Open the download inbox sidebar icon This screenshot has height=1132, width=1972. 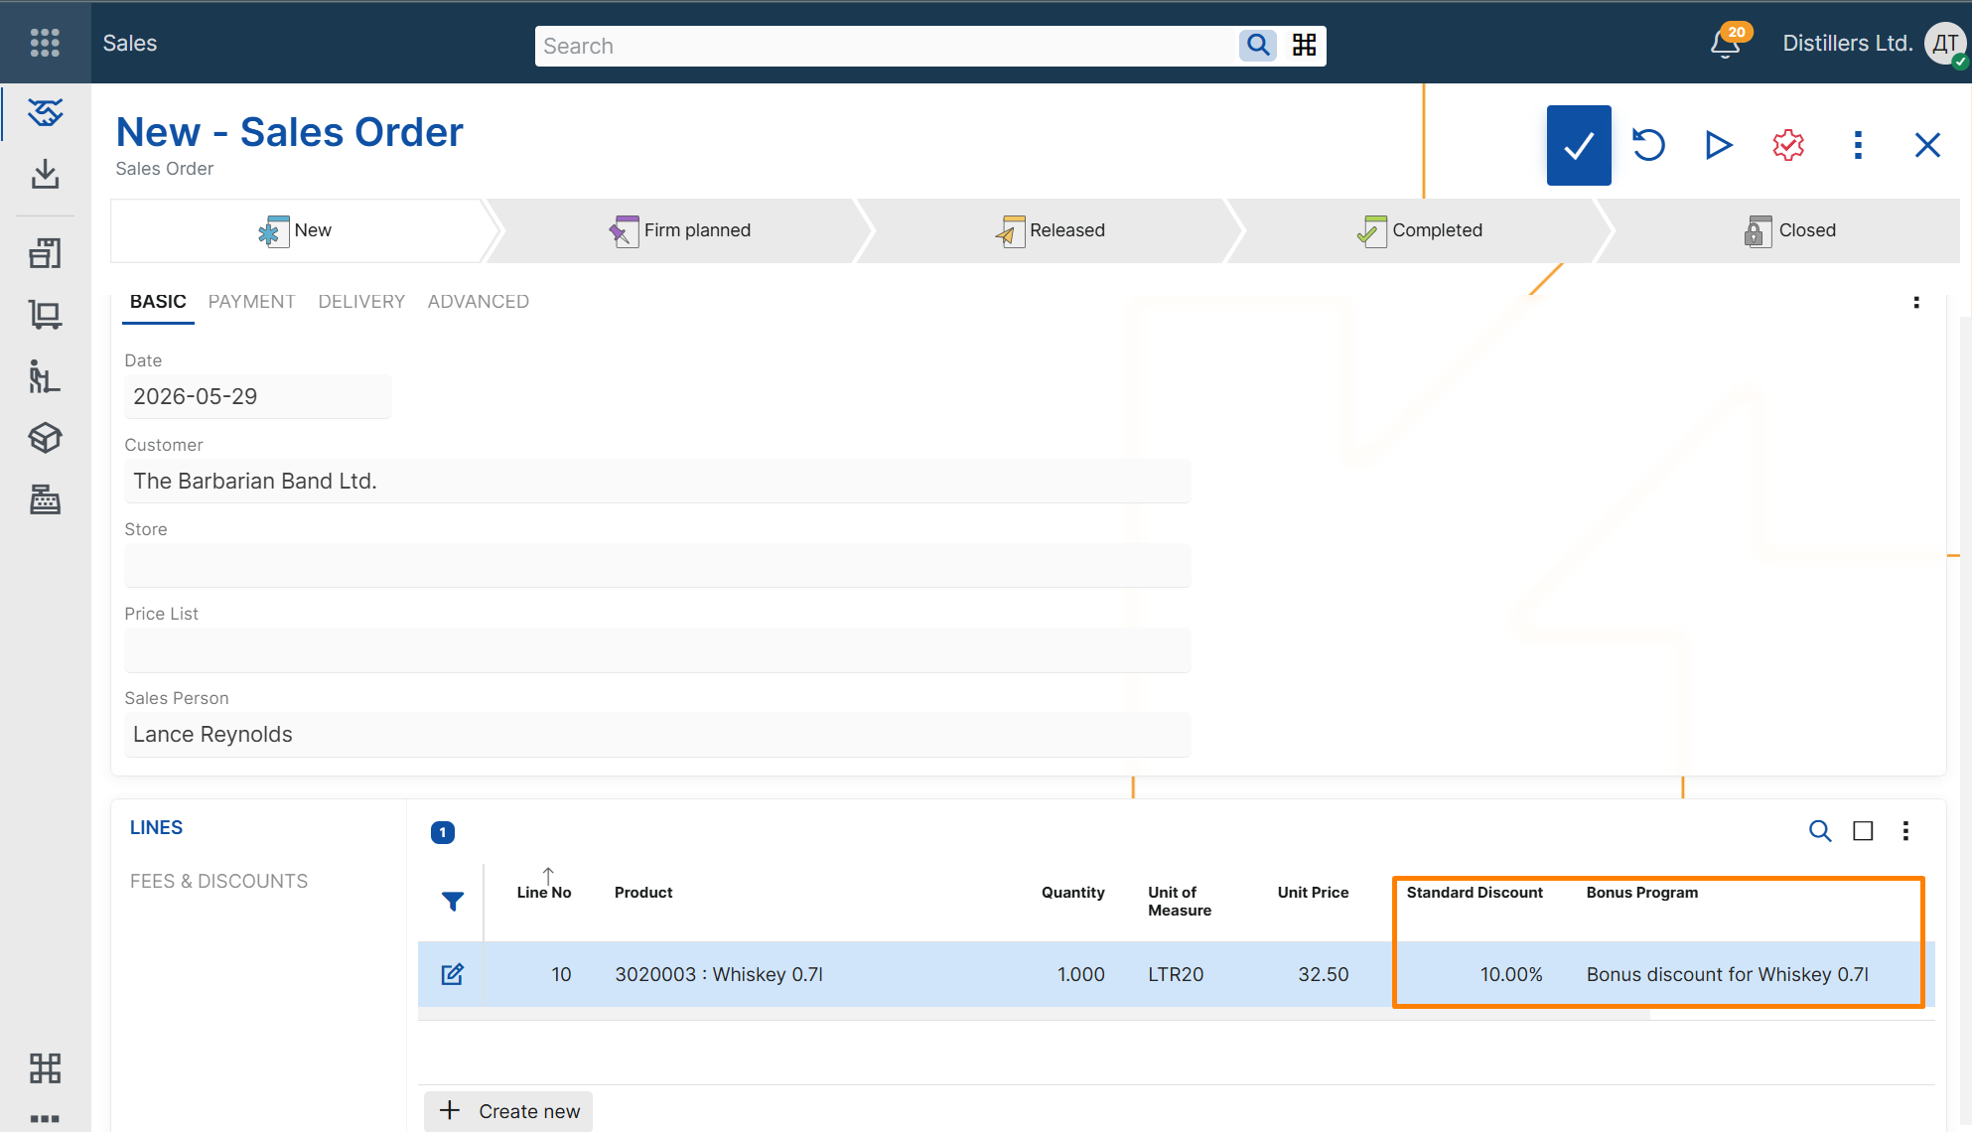(x=45, y=174)
